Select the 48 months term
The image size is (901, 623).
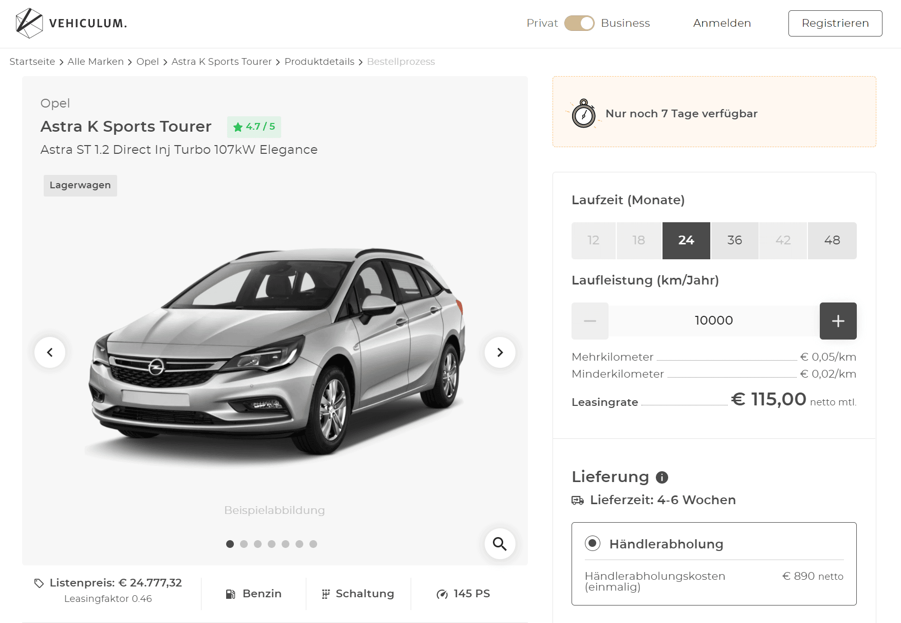(832, 240)
